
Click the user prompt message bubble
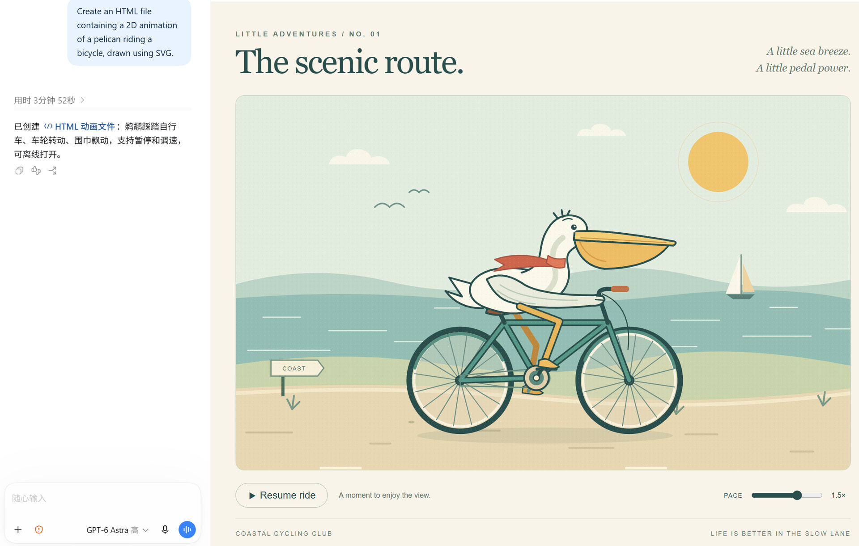point(129,32)
